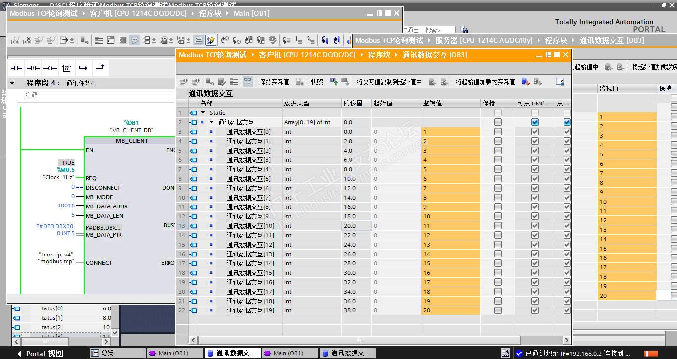Uncheck HMI accessible for 通讯数据交互[16]
Screen dimensions: 677x359
click(x=535, y=282)
